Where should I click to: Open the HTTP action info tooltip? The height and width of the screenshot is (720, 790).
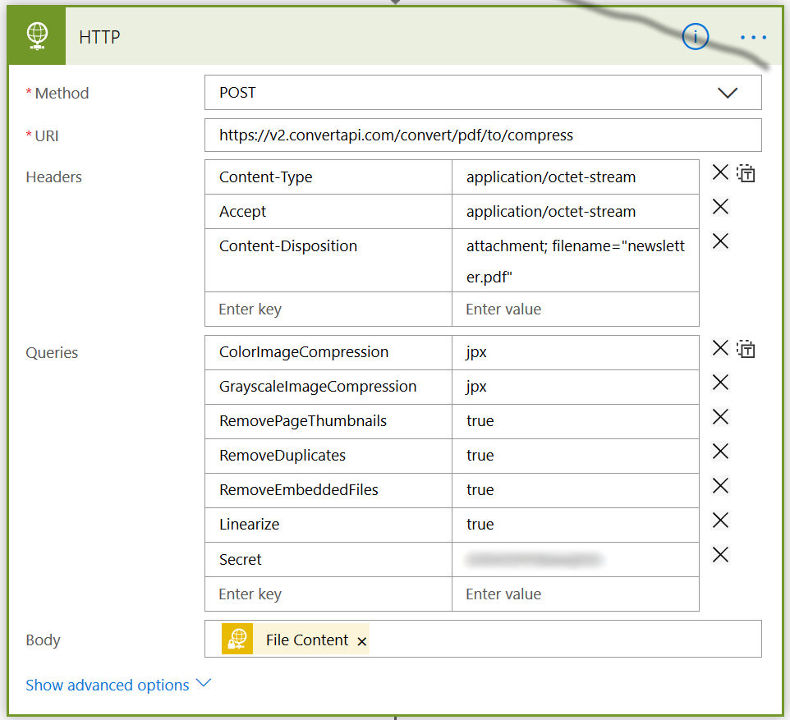pyautogui.click(x=695, y=37)
